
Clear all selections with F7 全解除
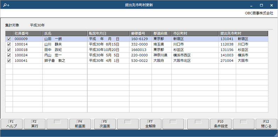[151, 124]
